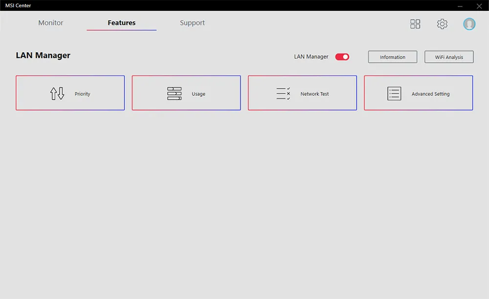Disable the LAN Manager toggle switch

(x=342, y=57)
